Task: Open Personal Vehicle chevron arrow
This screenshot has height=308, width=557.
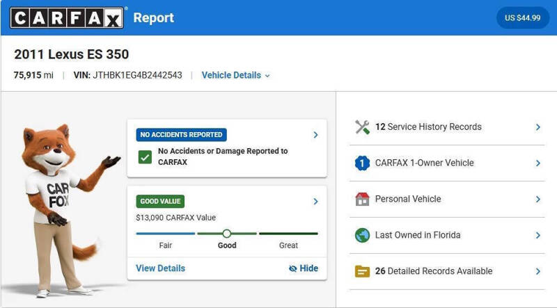Action: (x=538, y=200)
